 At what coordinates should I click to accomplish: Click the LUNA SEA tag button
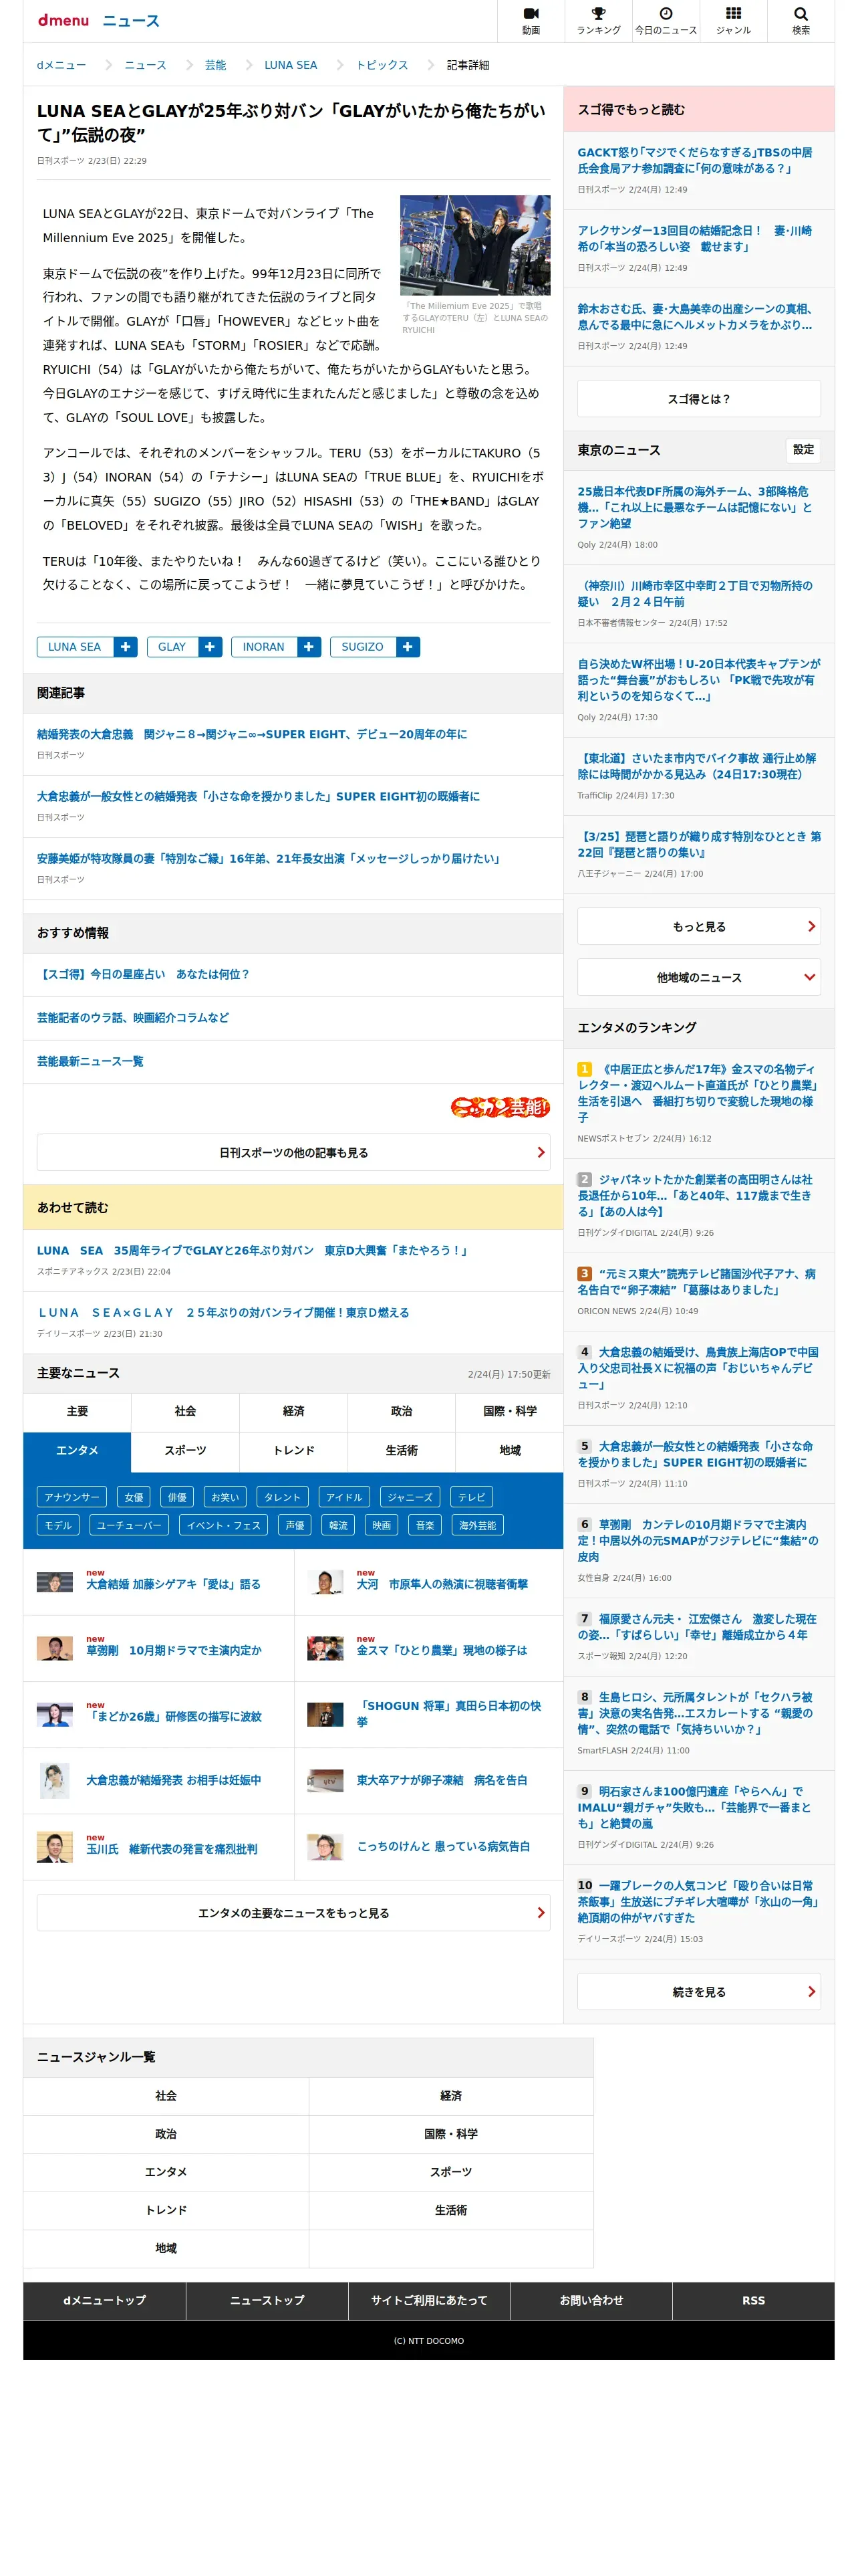pos(75,647)
